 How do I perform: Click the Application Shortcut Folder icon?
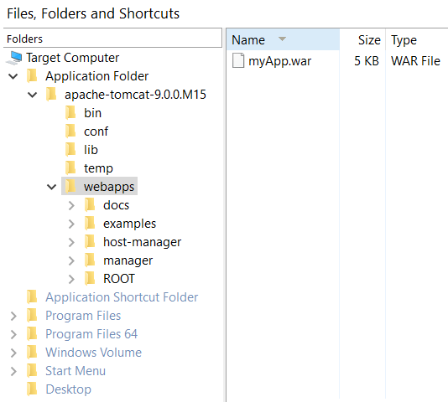pyautogui.click(x=32, y=297)
